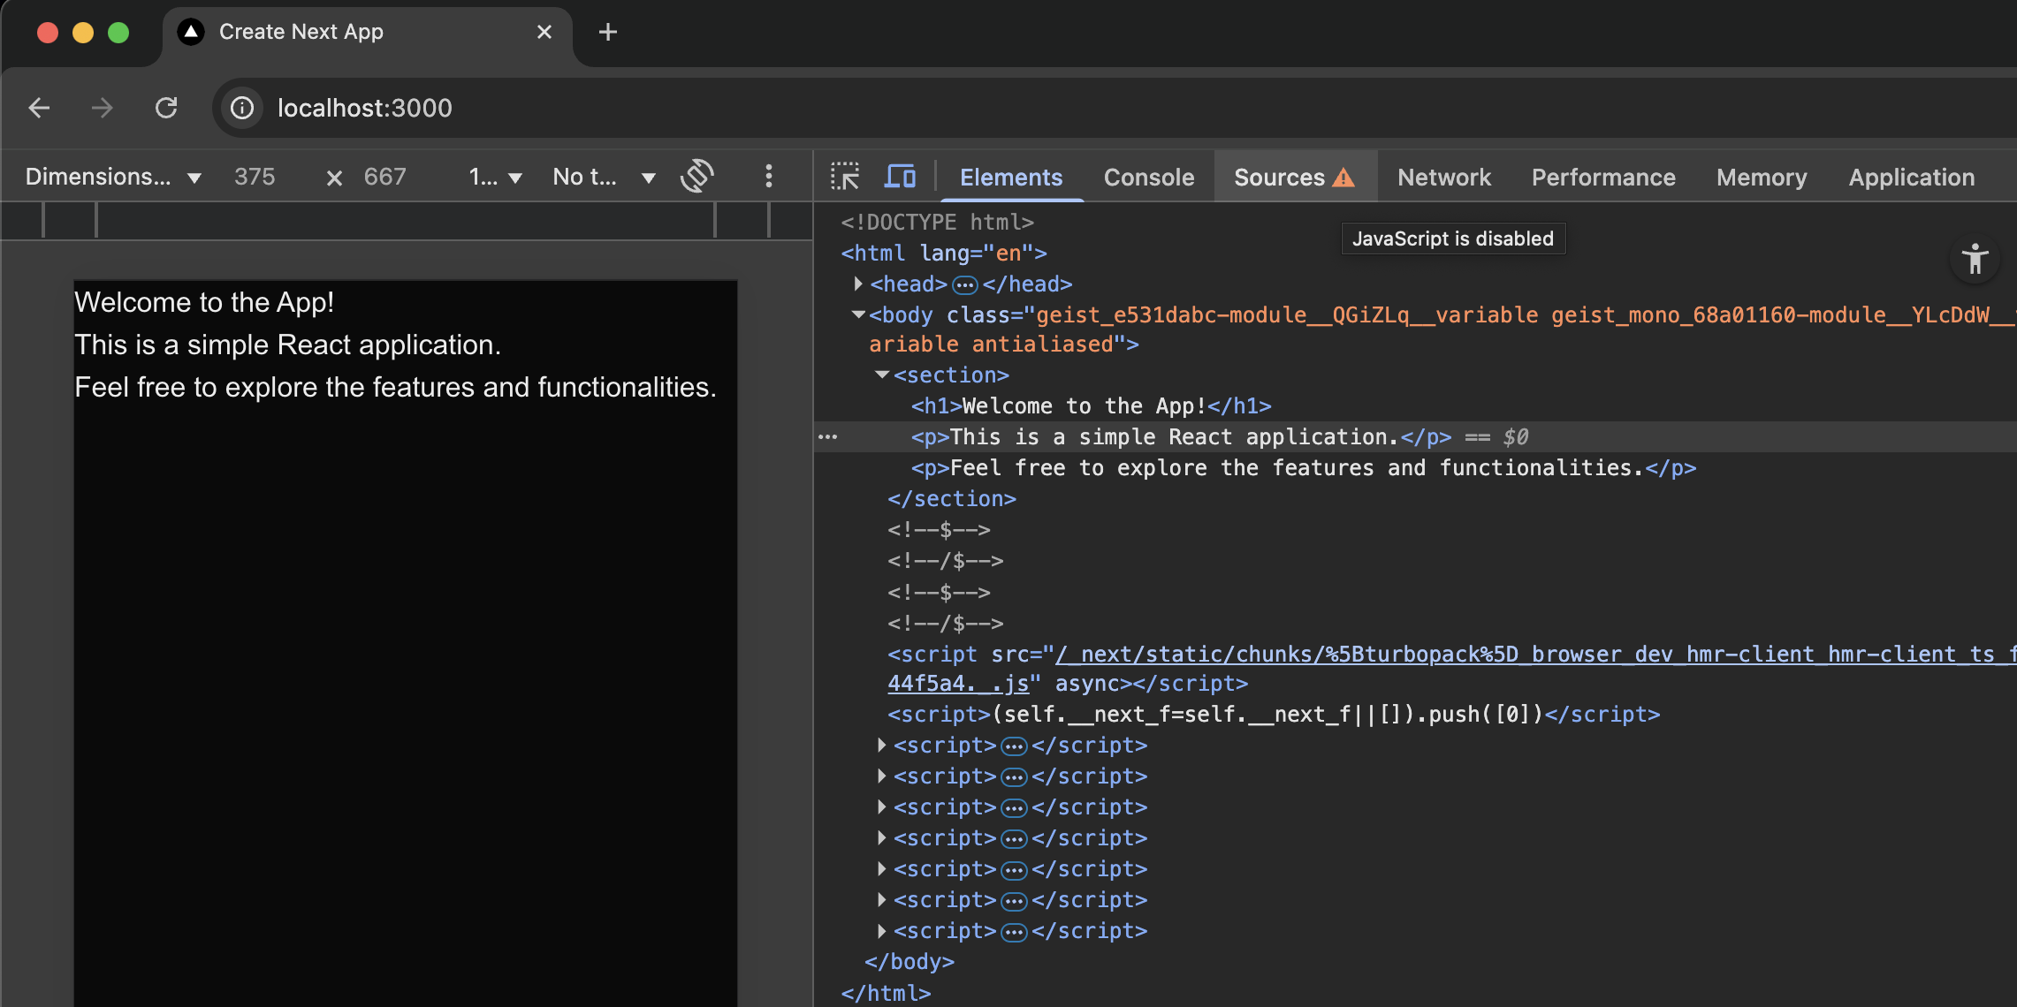Select the DOCTYPE html line

tap(937, 222)
